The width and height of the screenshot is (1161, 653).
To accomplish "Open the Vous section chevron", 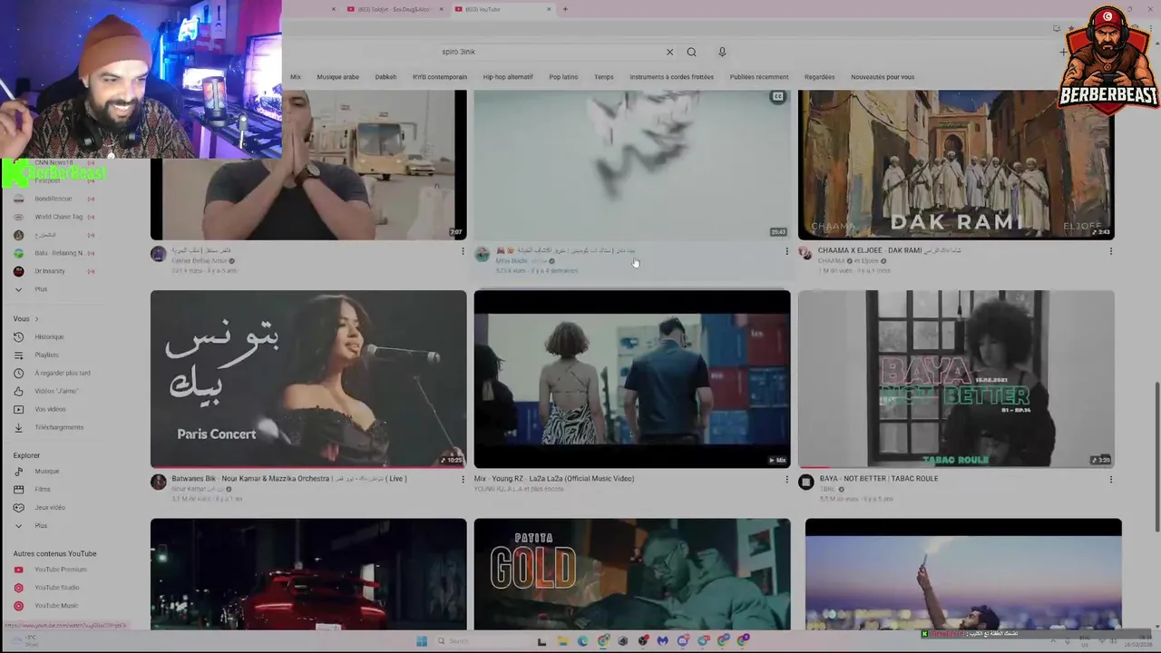I will 37,319.
